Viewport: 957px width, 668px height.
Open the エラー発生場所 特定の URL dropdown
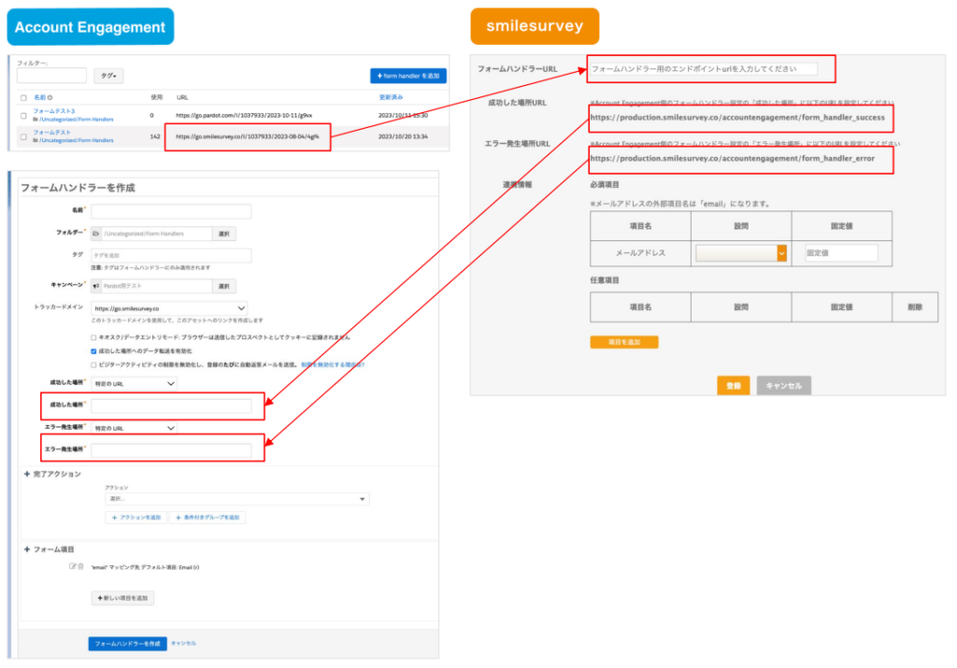point(135,428)
